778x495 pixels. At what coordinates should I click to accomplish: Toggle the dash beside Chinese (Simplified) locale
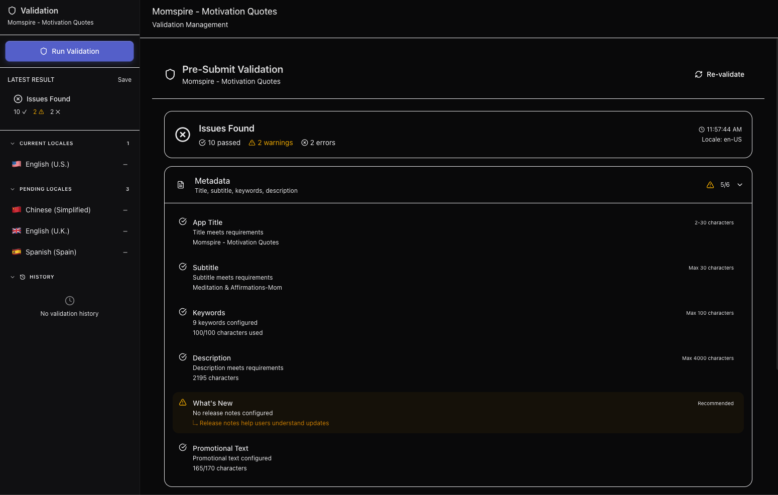[125, 210]
